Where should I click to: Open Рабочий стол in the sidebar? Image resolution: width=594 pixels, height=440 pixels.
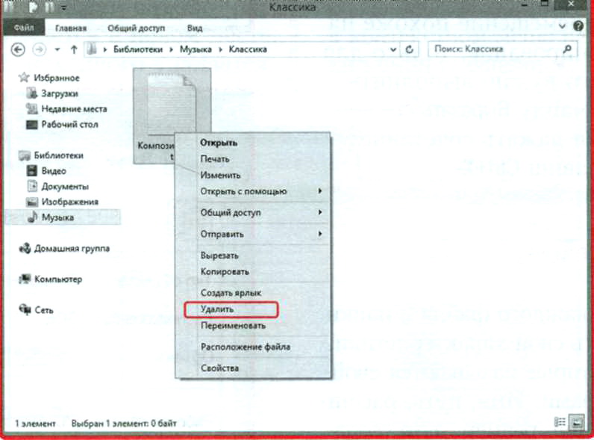click(69, 124)
